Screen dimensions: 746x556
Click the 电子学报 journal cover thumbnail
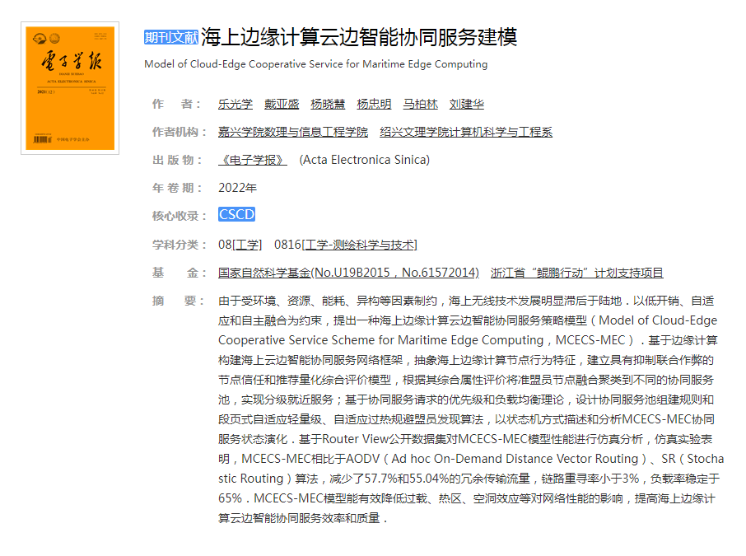click(70, 88)
